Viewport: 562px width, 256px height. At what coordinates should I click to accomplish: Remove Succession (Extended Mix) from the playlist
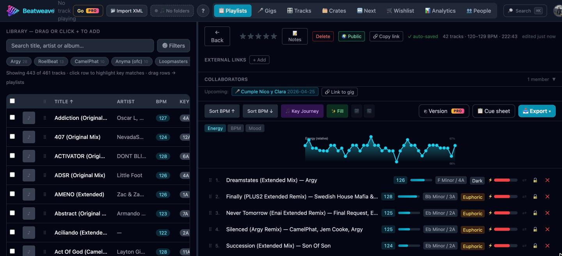point(547,246)
